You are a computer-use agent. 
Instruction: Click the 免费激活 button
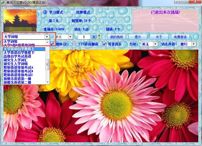tap(180, 37)
